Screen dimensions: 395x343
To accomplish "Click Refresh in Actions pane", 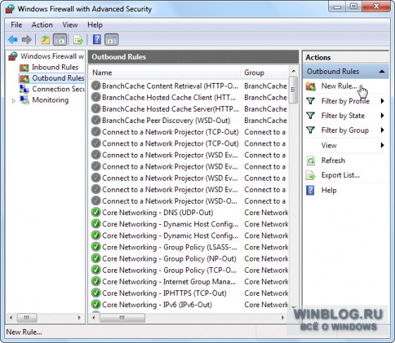I will [333, 160].
